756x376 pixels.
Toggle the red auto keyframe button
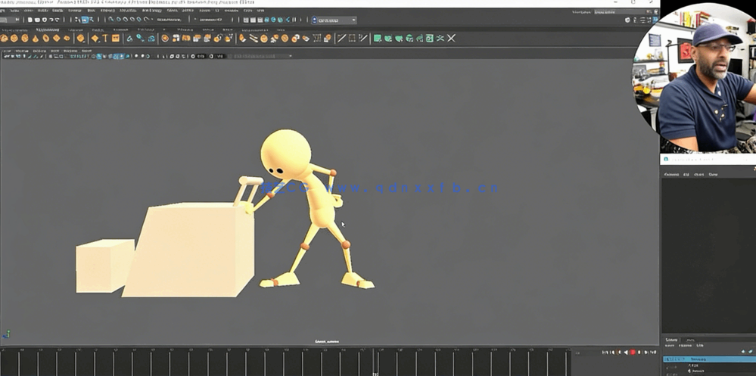(x=633, y=353)
